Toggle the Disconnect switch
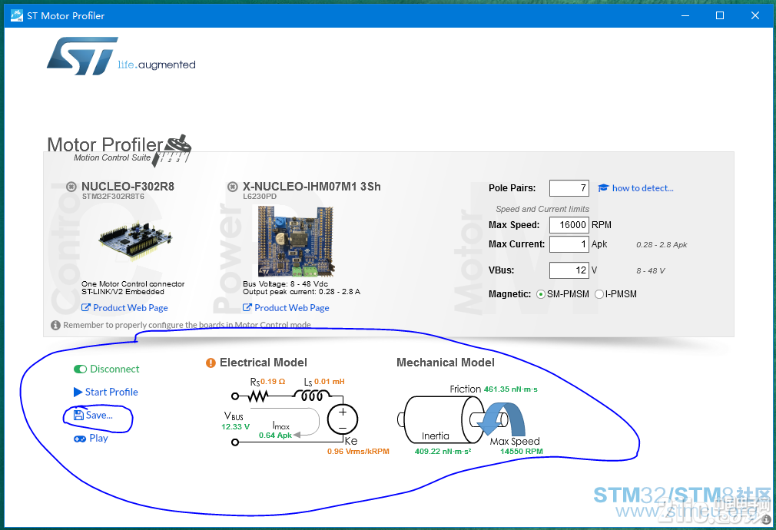The image size is (776, 530). 80,369
